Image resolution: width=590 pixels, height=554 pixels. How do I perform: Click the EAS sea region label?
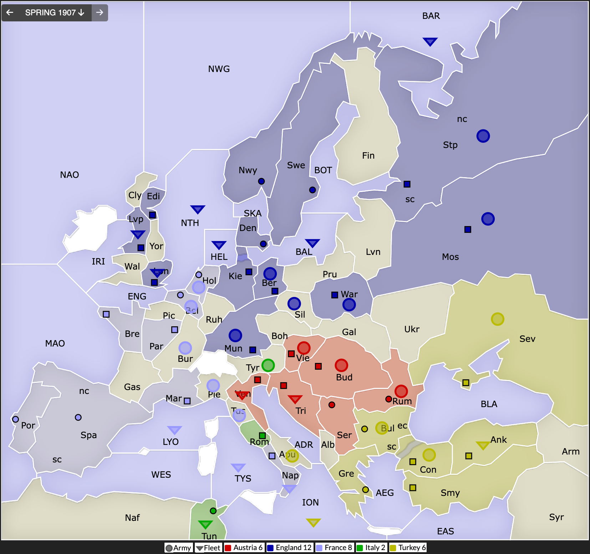(446, 531)
